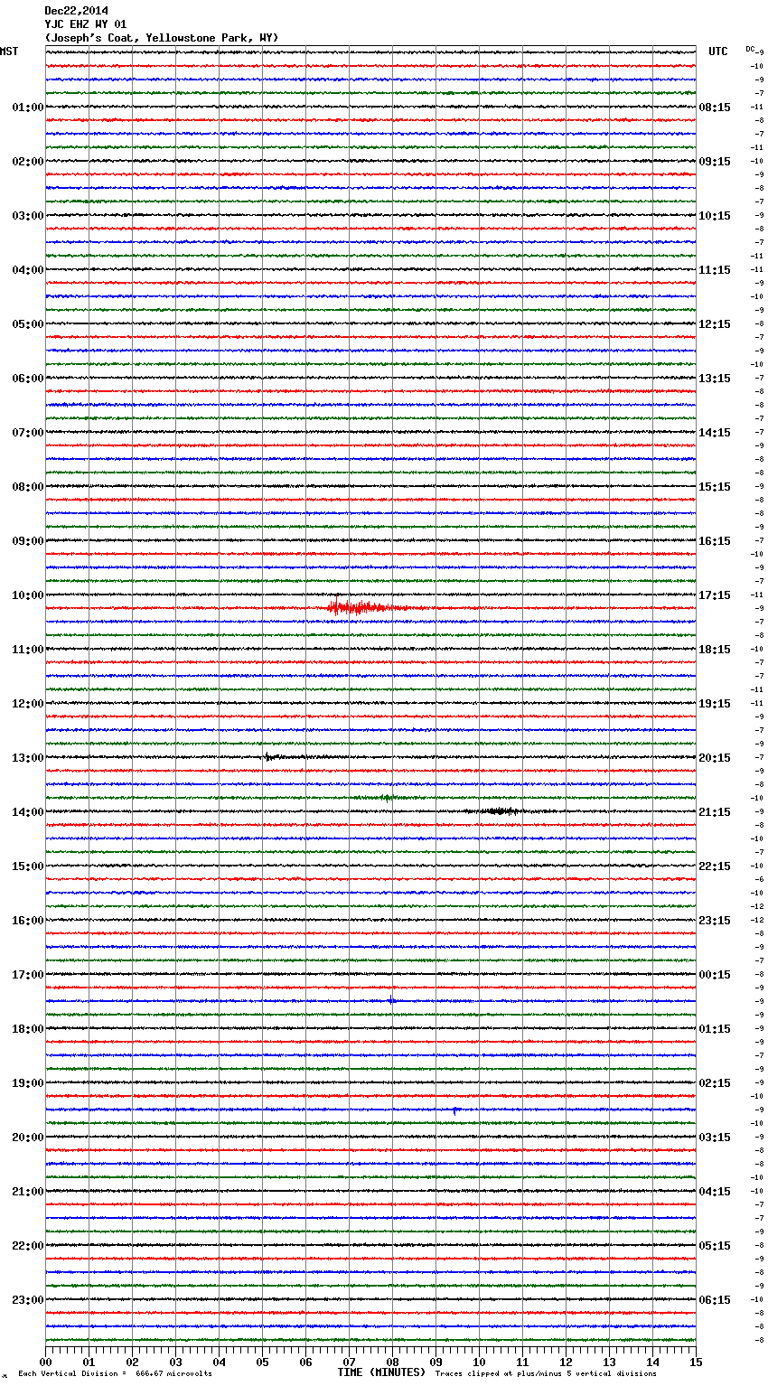Screen dimensions: 768x1386
Task: Click the 23:15 UTC time label
Action: (x=715, y=921)
